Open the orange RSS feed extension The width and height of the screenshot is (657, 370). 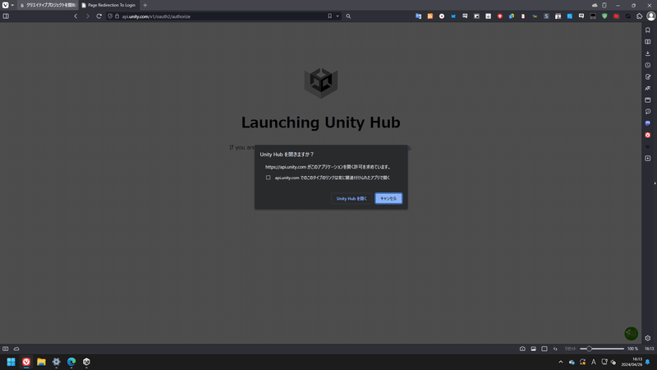(x=430, y=16)
